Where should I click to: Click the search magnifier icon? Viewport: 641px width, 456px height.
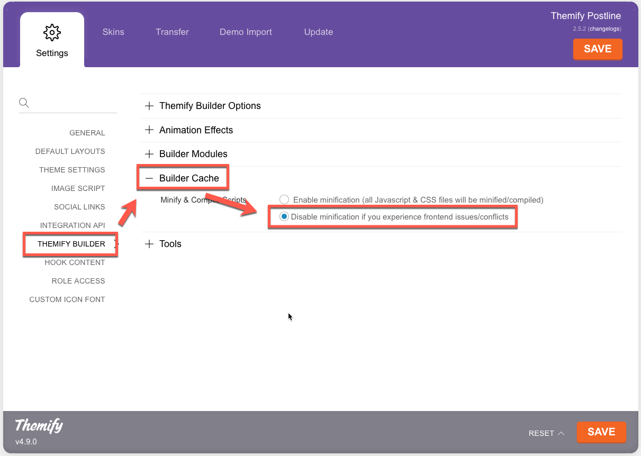pyautogui.click(x=24, y=103)
